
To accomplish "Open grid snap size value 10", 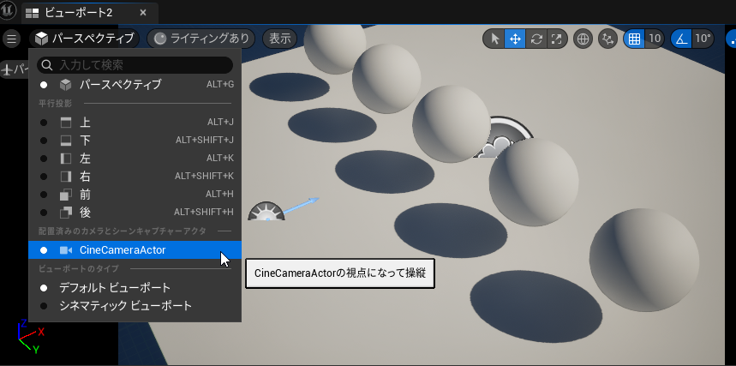I will click(655, 39).
